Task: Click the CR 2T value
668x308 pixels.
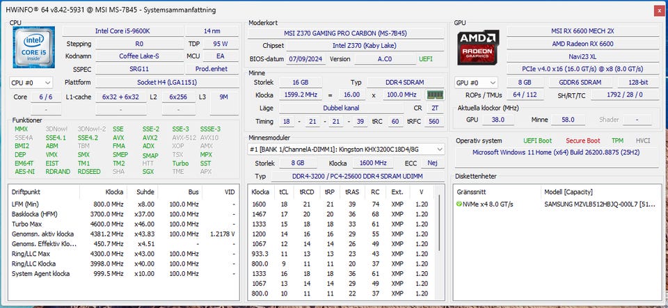Action: 435,108
